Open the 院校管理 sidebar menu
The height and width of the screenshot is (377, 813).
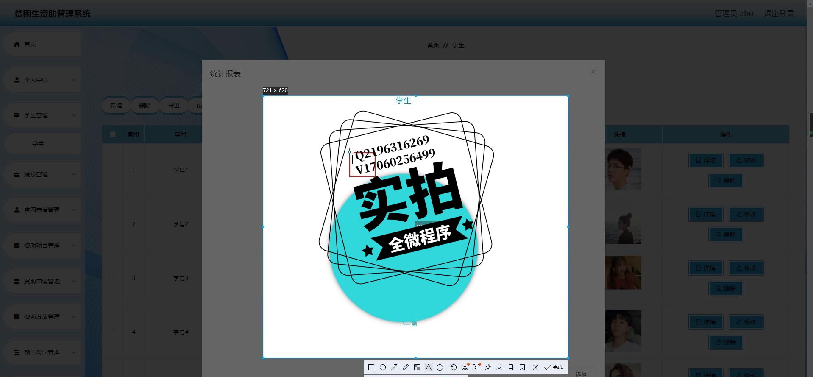point(42,174)
